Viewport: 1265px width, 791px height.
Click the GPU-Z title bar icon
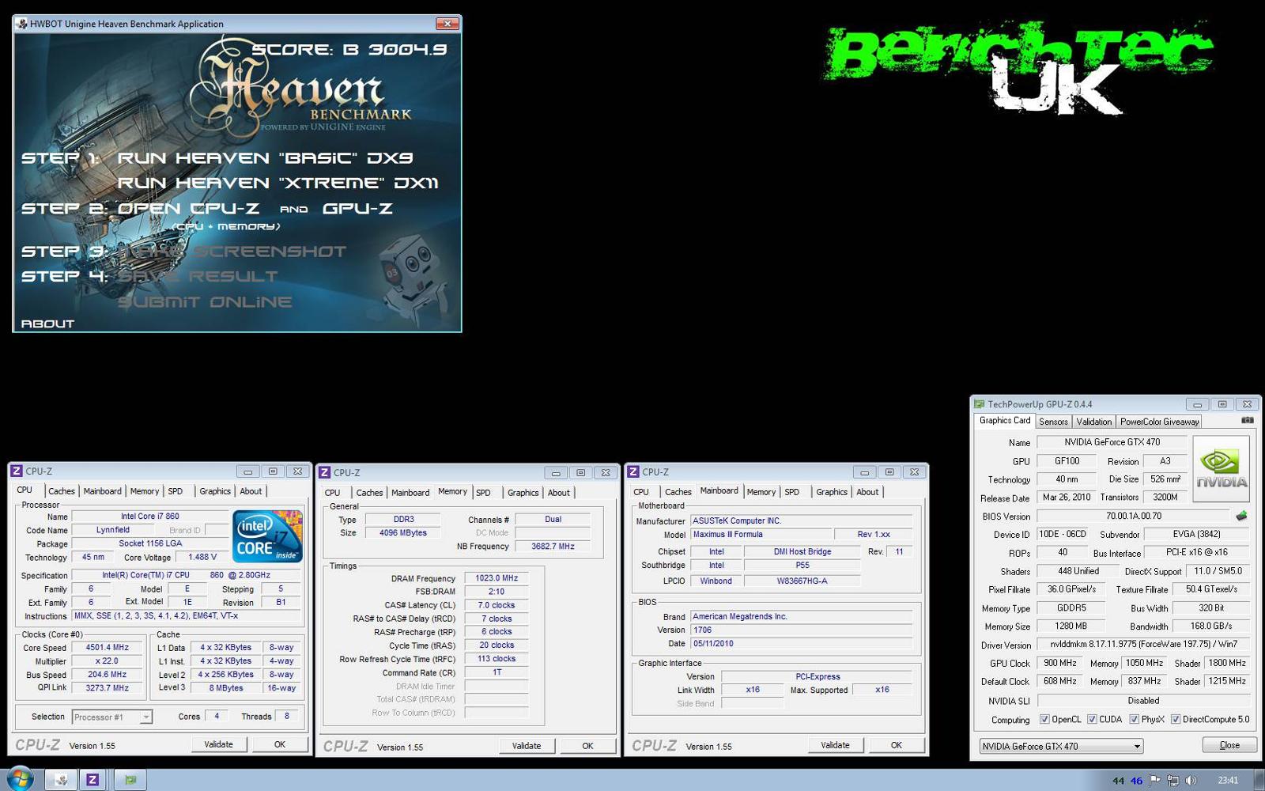tap(980, 403)
